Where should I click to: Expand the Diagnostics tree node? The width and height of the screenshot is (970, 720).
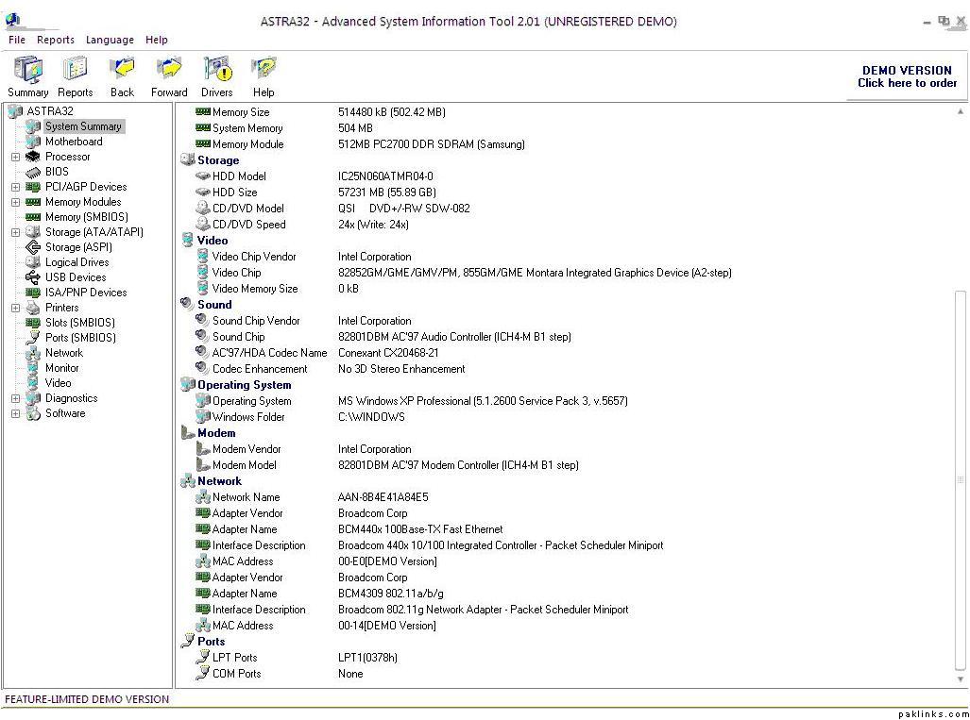coord(15,398)
